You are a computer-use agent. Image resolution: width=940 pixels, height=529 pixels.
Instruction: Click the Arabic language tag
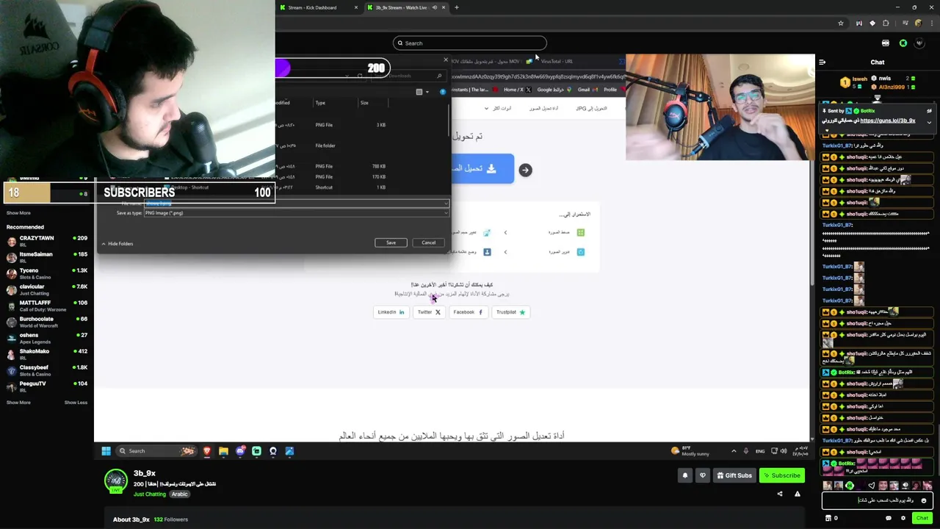180,494
